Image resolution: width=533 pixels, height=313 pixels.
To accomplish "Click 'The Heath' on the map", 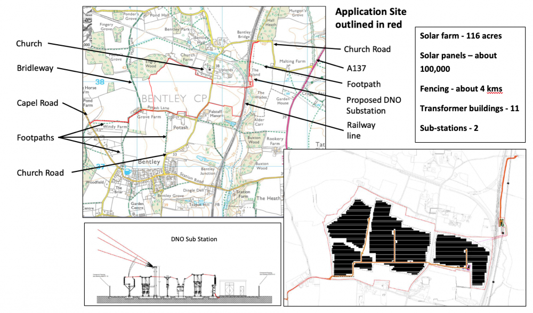I will 269,198.
